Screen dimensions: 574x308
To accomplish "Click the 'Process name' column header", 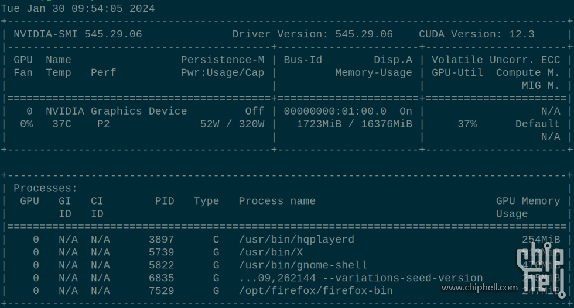I will (x=277, y=201).
